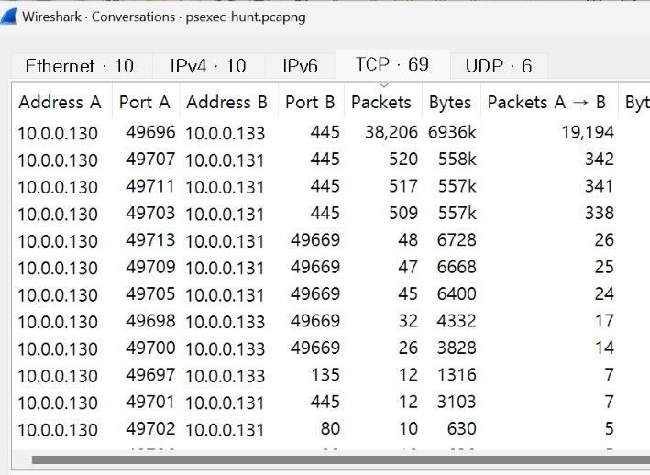The height and width of the screenshot is (475, 650).
Task: Click the Wireshark fin icon in the title bar
Action: pyautogui.click(x=8, y=17)
